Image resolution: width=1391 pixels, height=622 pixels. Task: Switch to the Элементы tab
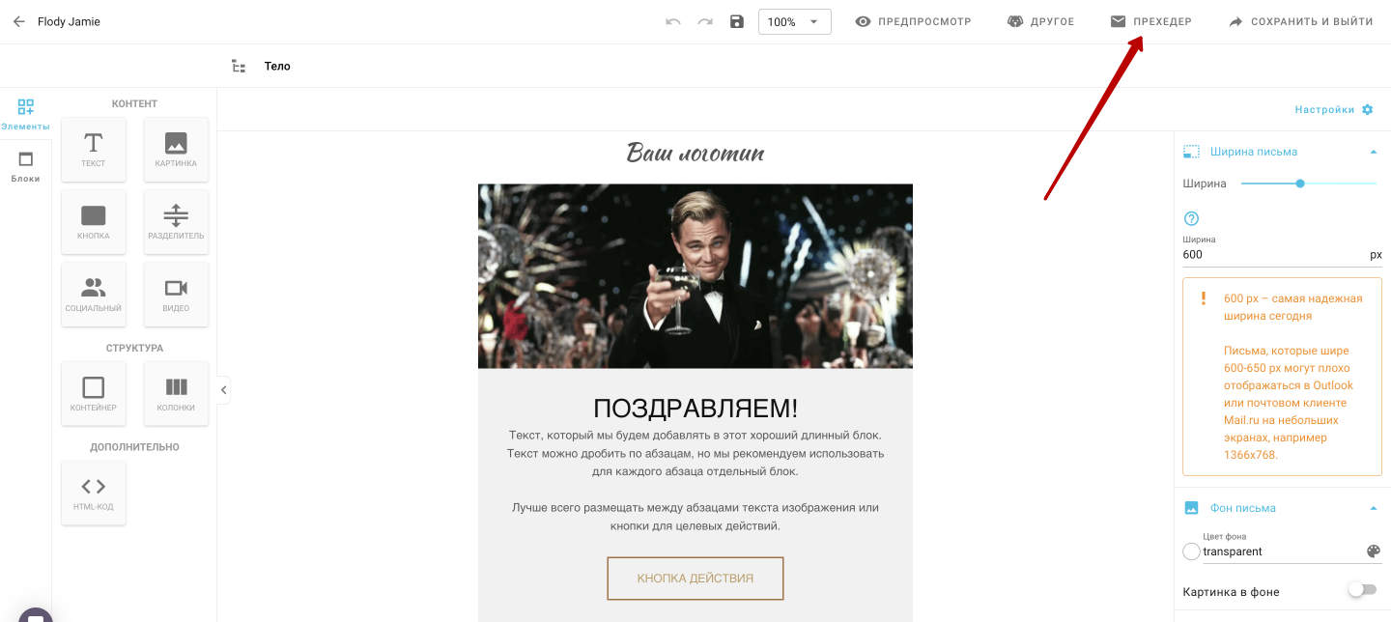point(26,114)
